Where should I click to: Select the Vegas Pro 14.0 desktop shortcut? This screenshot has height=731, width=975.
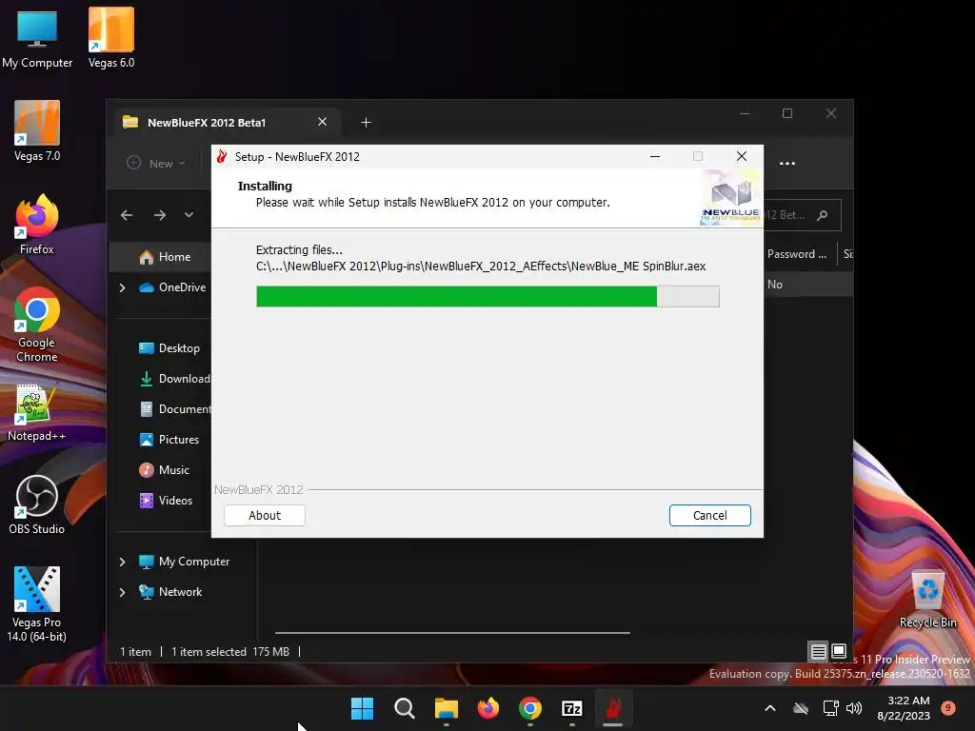pyautogui.click(x=37, y=604)
